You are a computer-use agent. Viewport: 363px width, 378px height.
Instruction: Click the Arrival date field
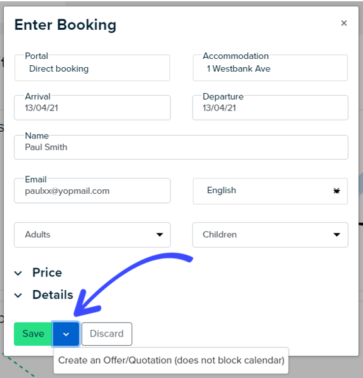click(92, 107)
